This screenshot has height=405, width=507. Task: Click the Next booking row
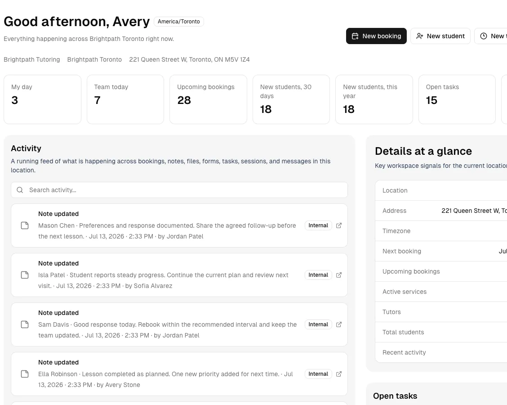point(441,251)
